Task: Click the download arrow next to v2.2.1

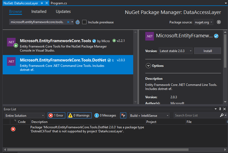Action: [114, 41]
